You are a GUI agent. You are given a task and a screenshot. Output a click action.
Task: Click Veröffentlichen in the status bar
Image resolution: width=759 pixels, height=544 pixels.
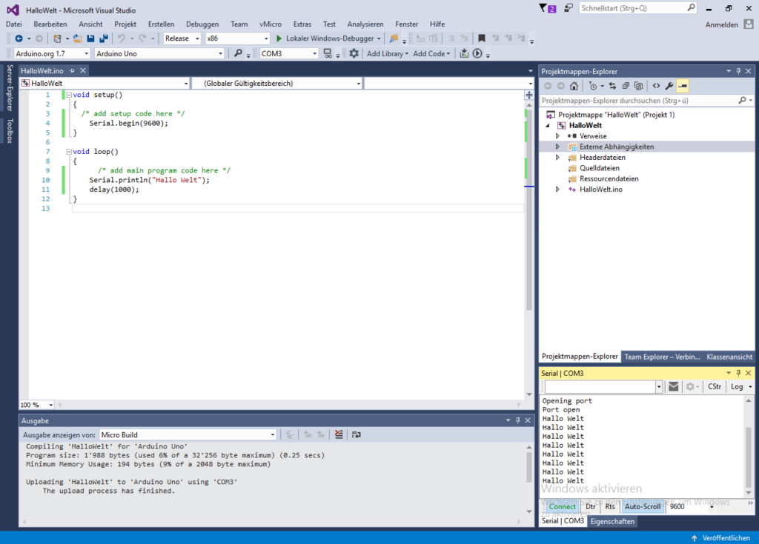click(x=720, y=537)
